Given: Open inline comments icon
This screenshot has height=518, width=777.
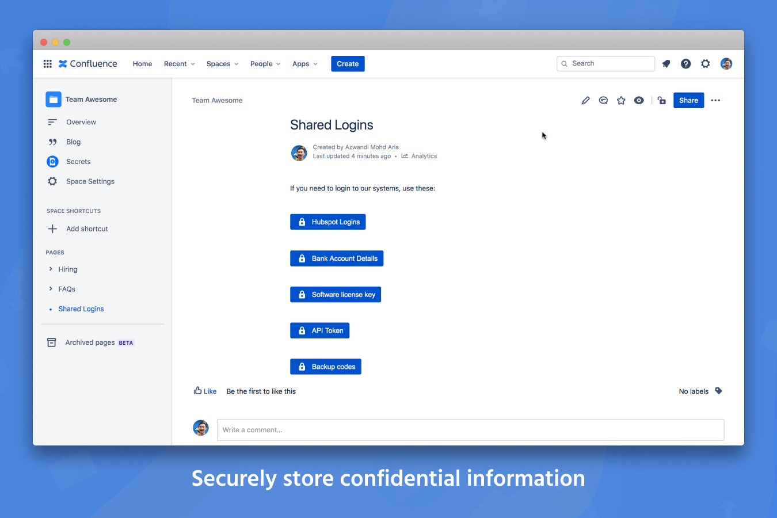Looking at the screenshot, I should [603, 100].
